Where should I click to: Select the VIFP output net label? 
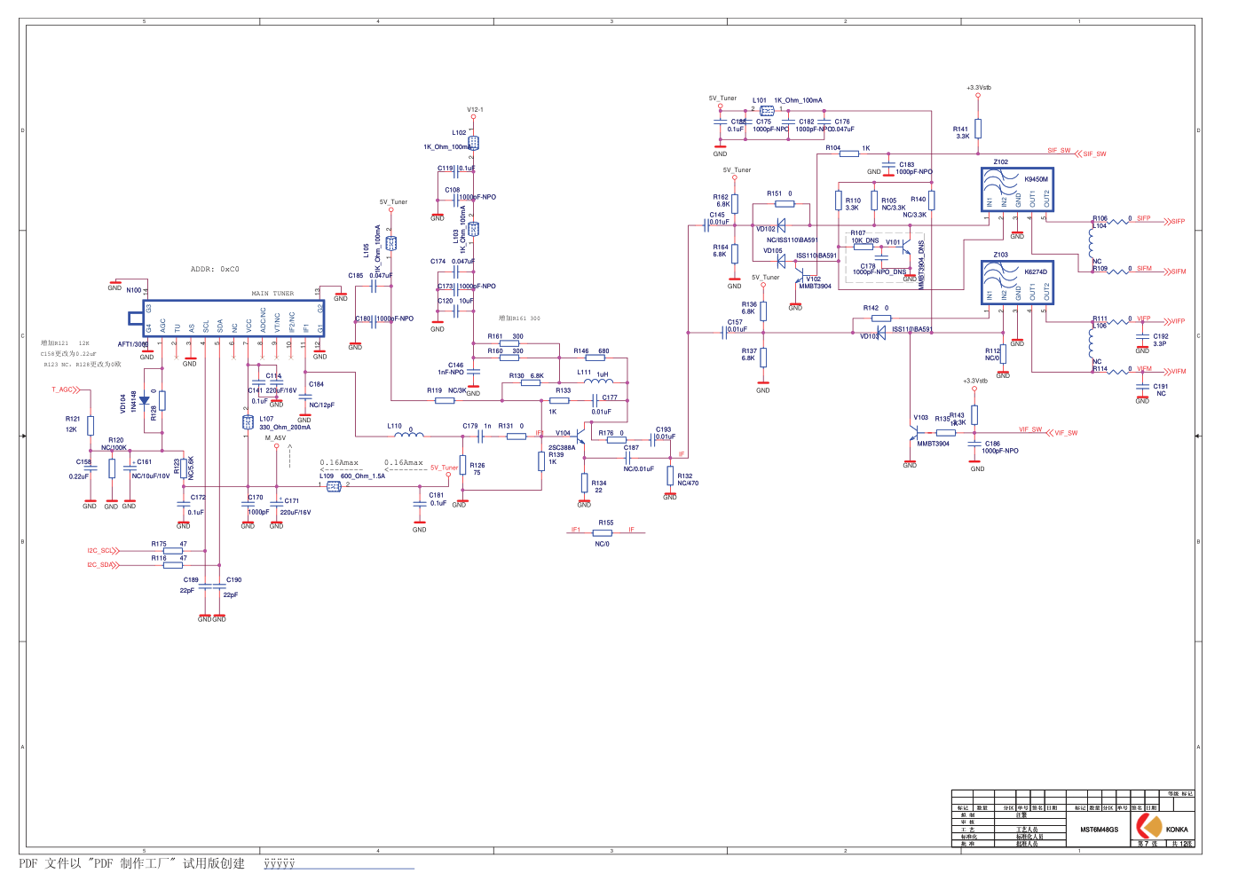pyautogui.click(x=1178, y=322)
